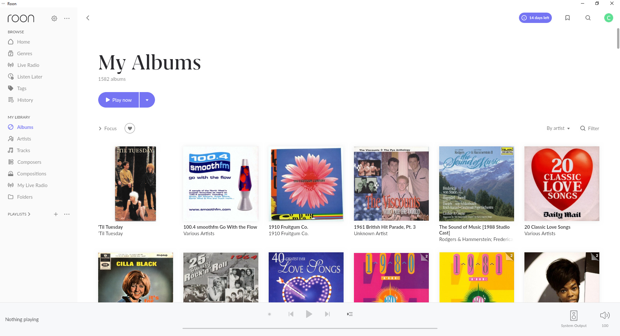Open Live Radio from the Browse sidebar

(28, 65)
